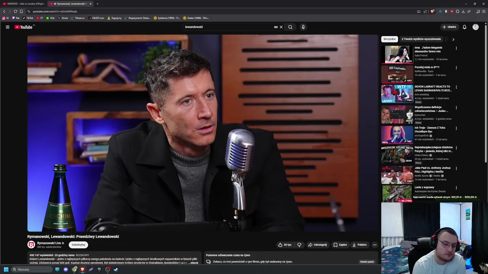The height and width of the screenshot is (274, 488).
Task: Open options menu for Współczesna definicja video
Action: (x=456, y=108)
